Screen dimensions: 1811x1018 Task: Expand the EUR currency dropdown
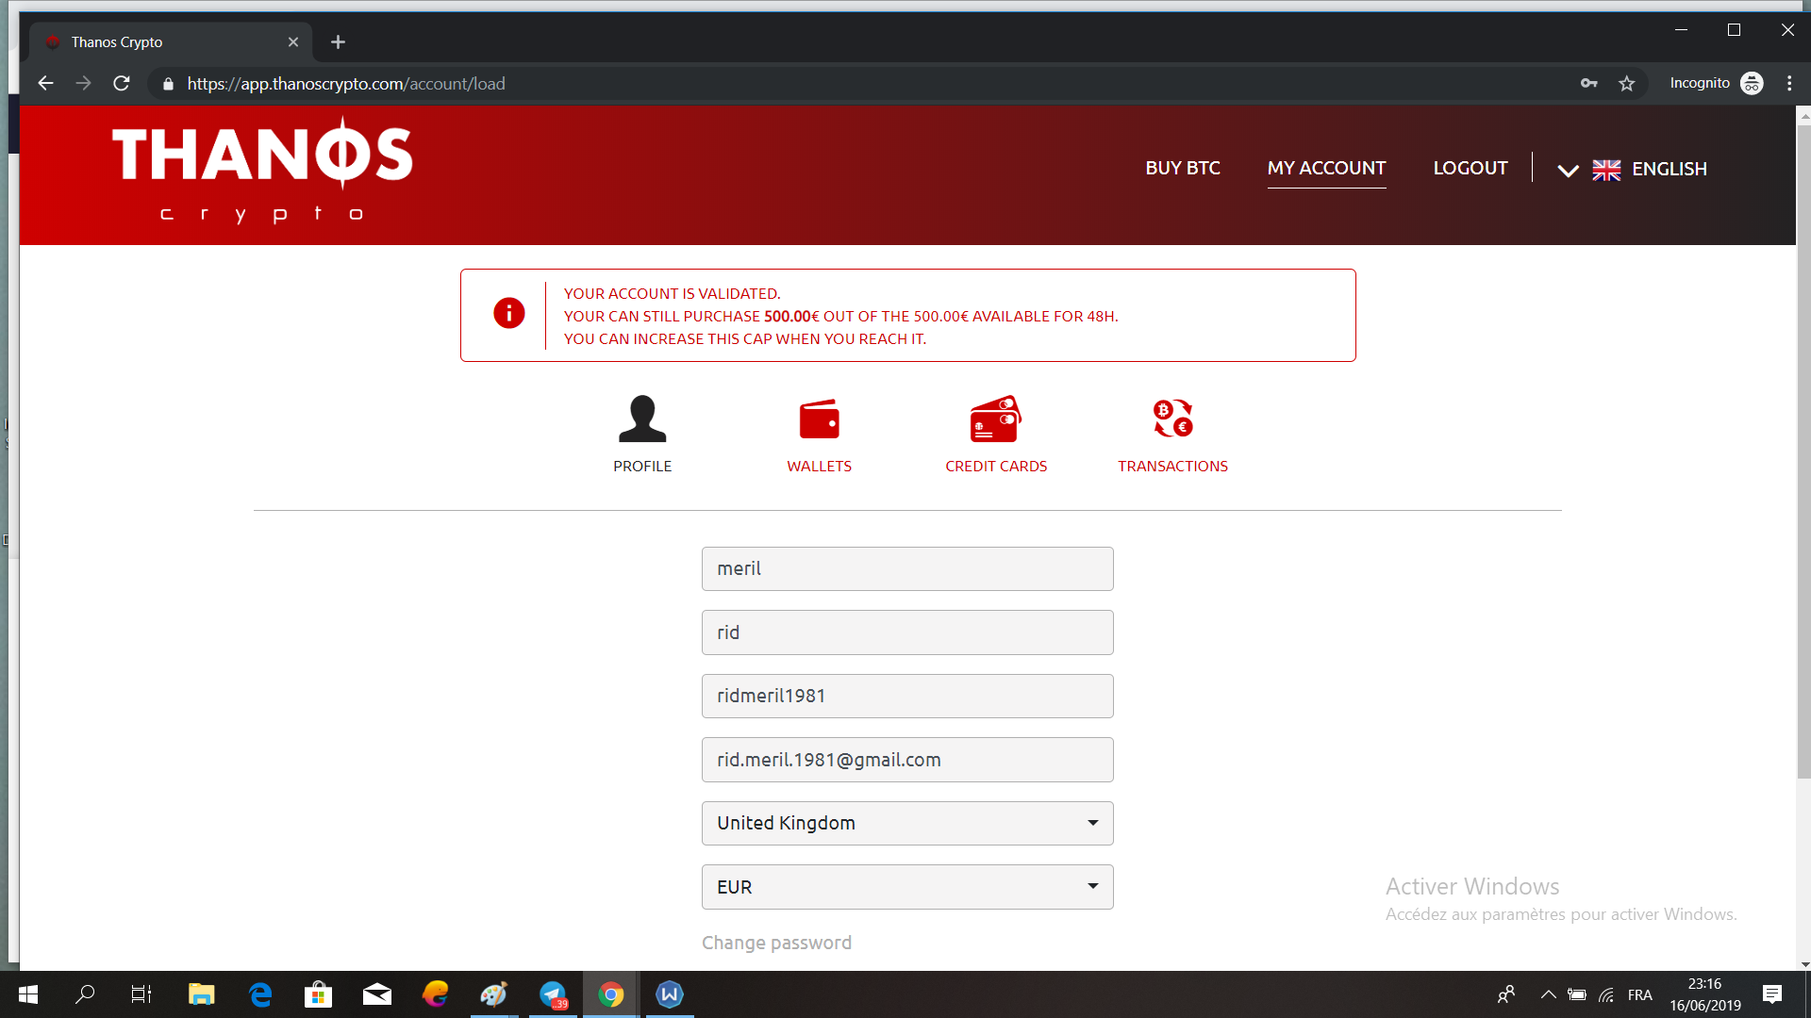tap(906, 887)
